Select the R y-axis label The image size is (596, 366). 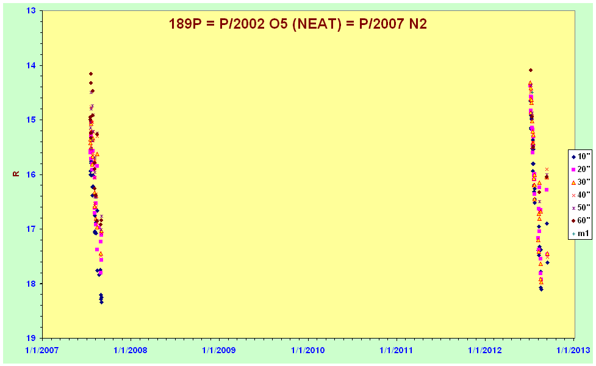point(16,174)
